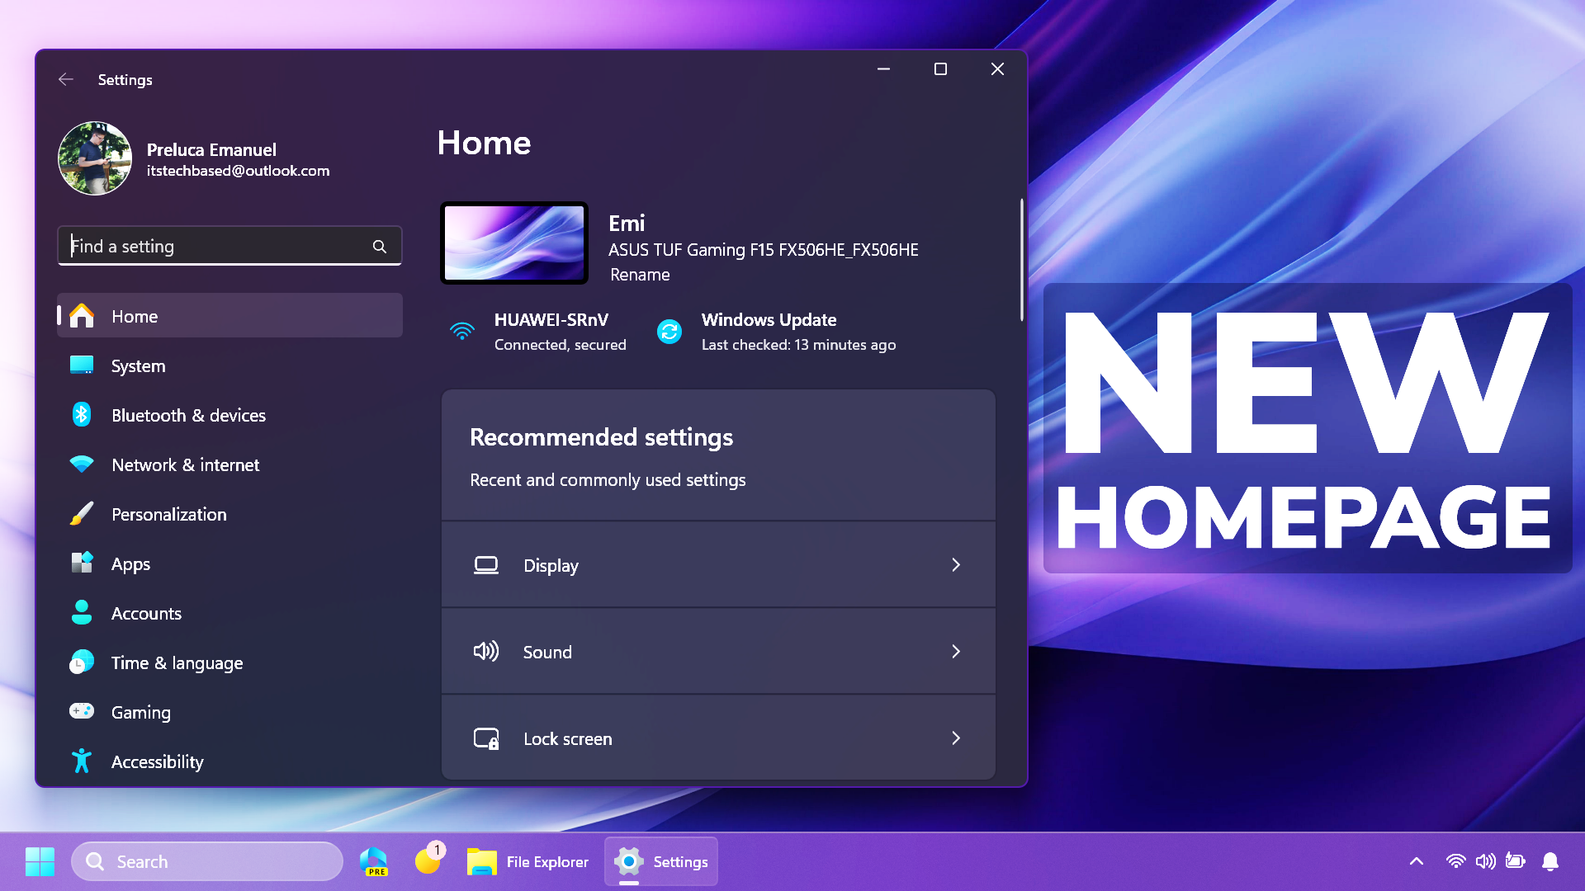Expand the Display settings chevron

(956, 565)
